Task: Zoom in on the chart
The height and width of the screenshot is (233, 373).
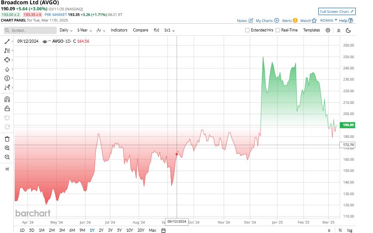Action: pyautogui.click(x=7, y=148)
